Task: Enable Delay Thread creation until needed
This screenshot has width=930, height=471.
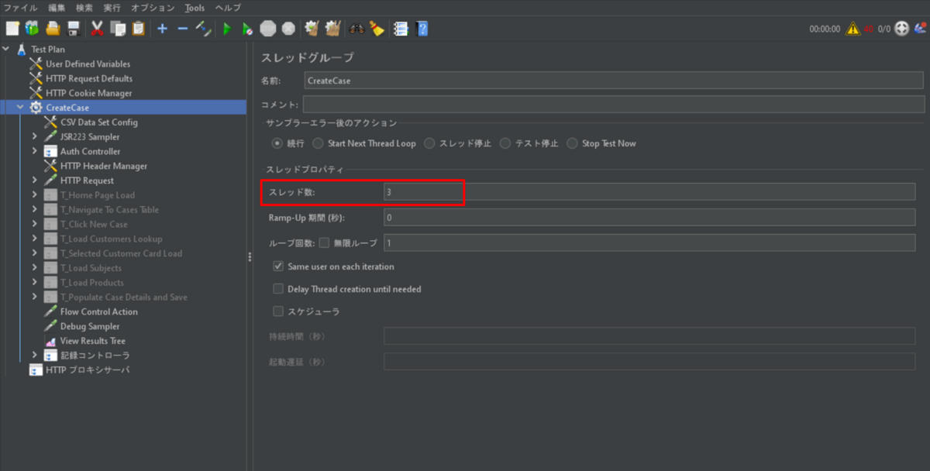Action: tap(278, 289)
